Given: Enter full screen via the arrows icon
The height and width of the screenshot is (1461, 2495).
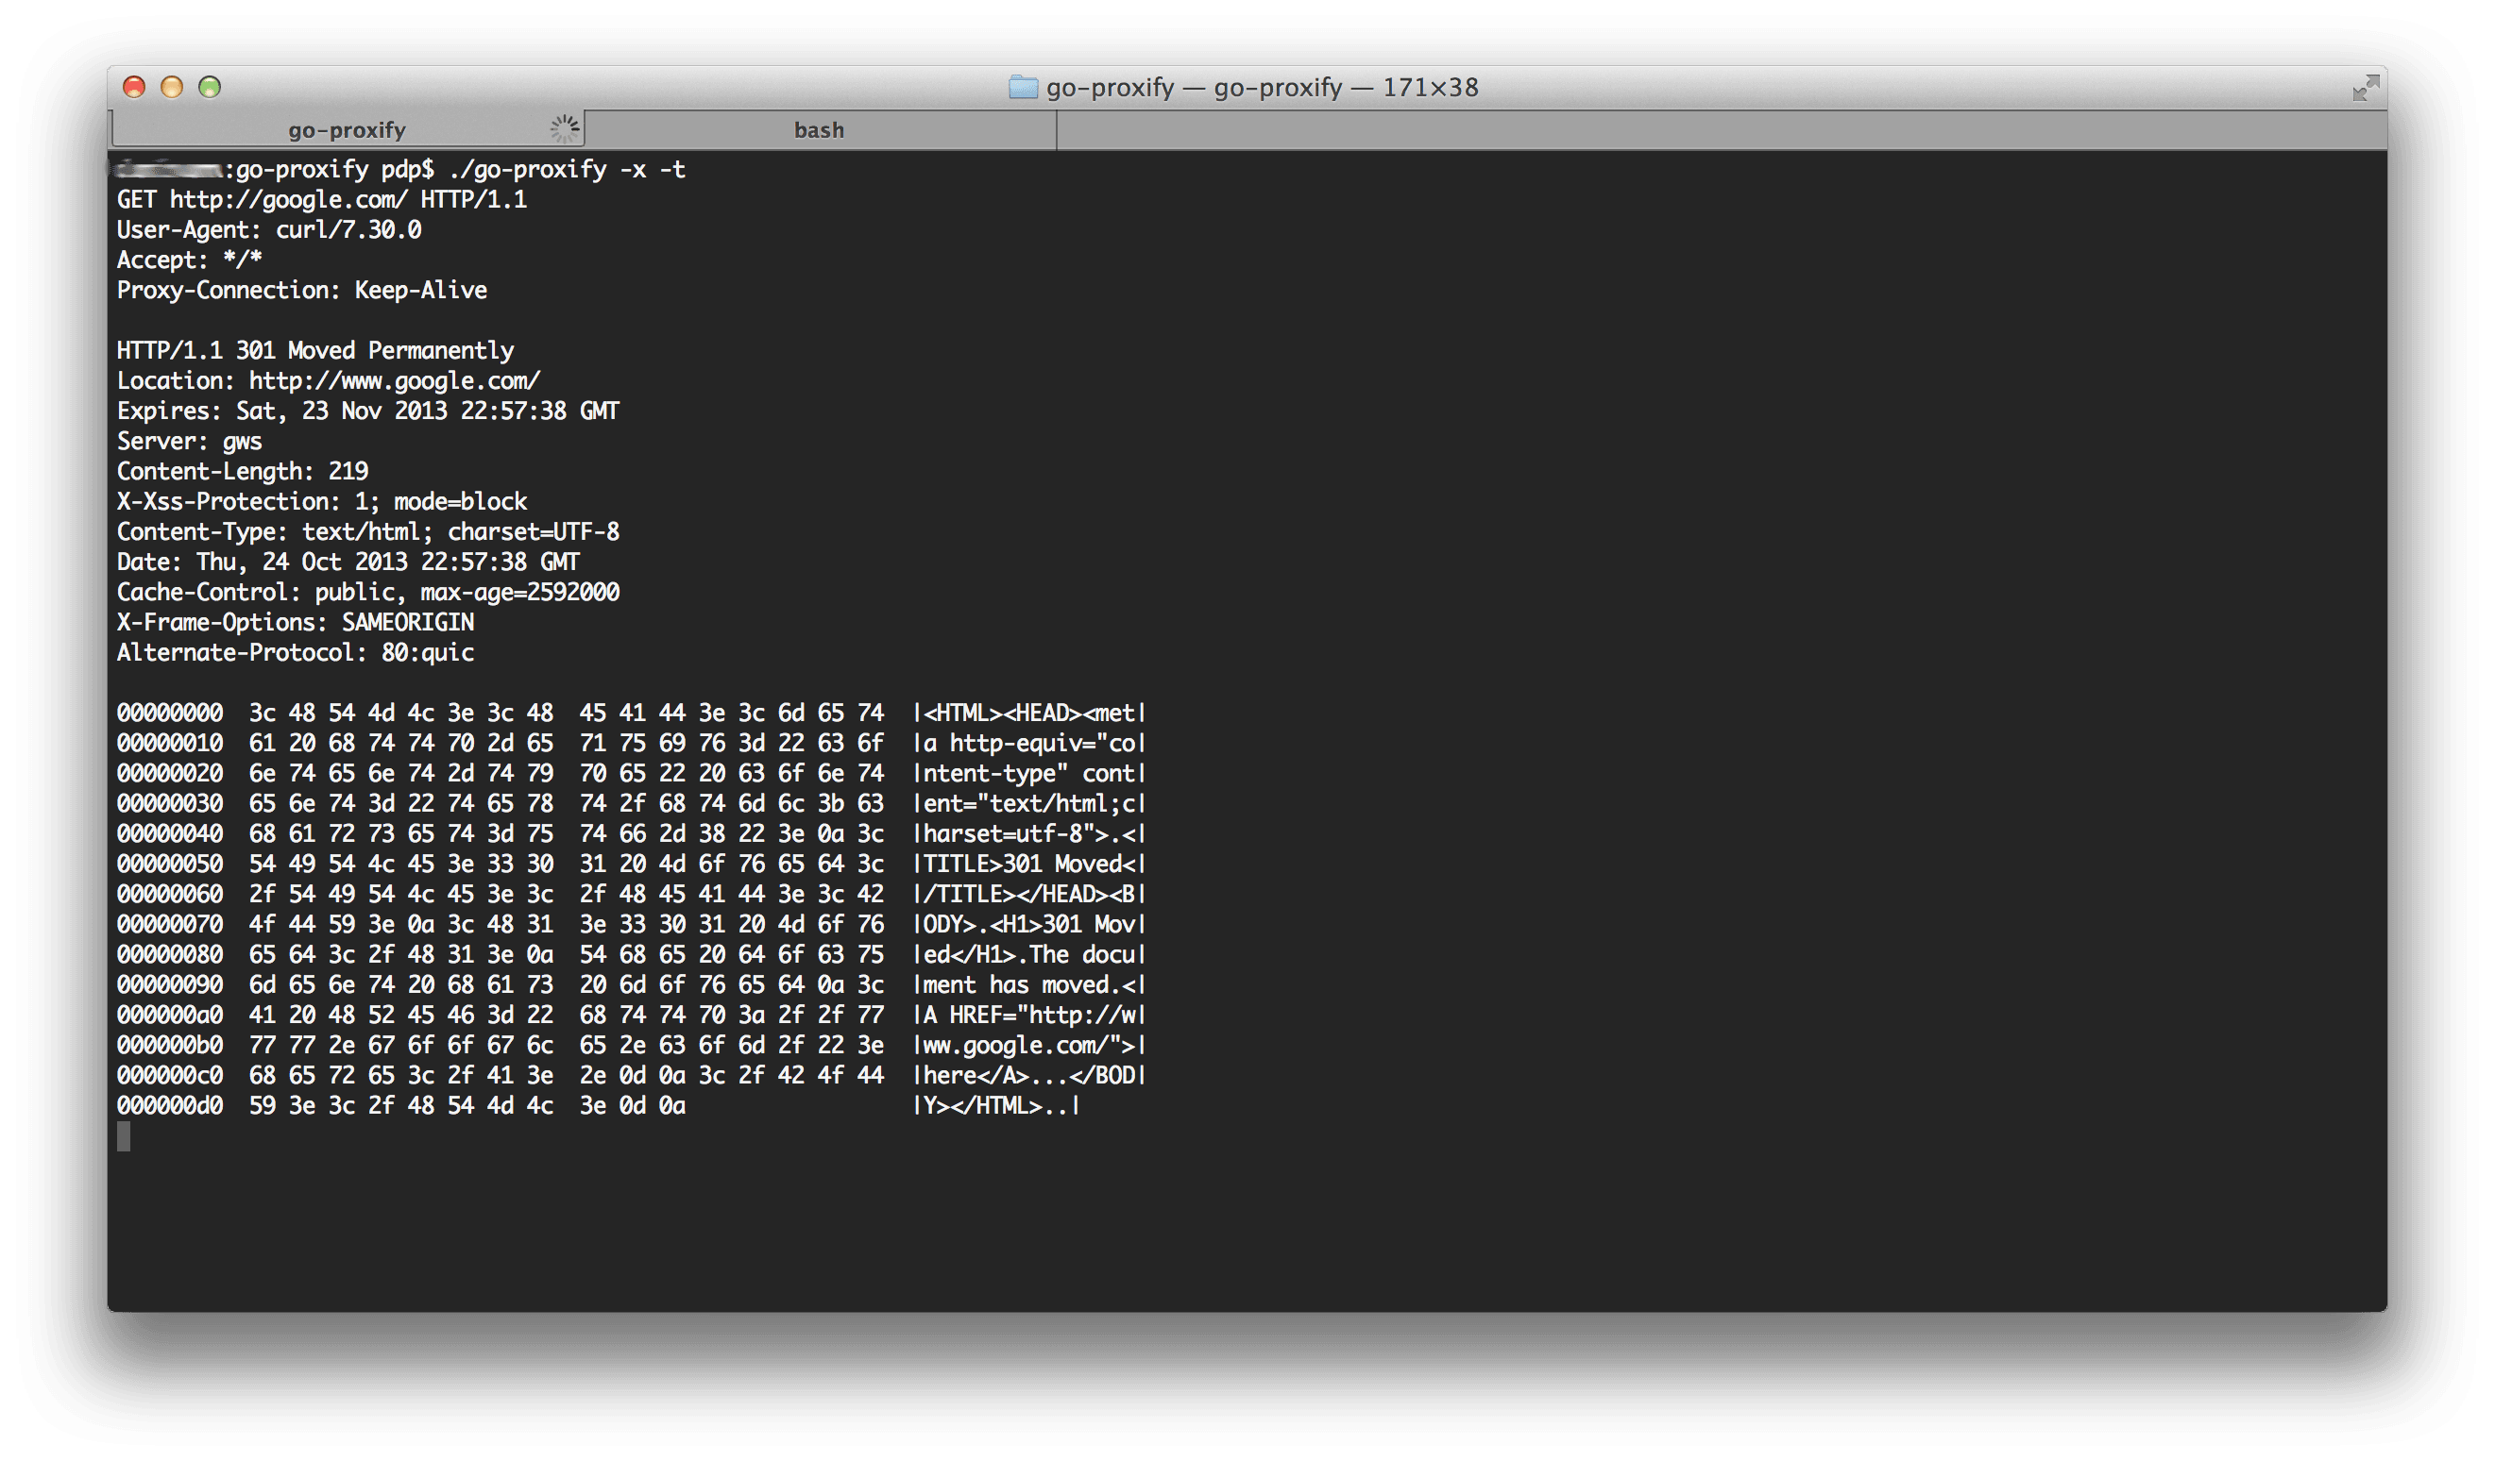Looking at the screenshot, I should pyautogui.click(x=2366, y=88).
